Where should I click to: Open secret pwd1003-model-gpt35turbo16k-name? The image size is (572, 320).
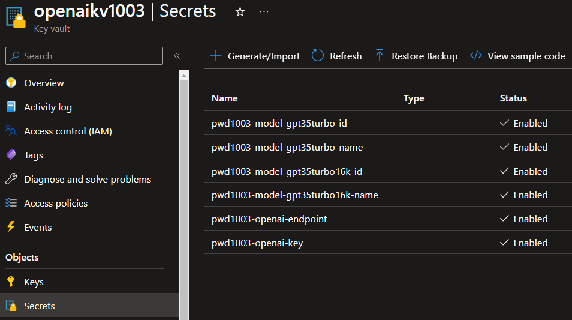(x=295, y=195)
